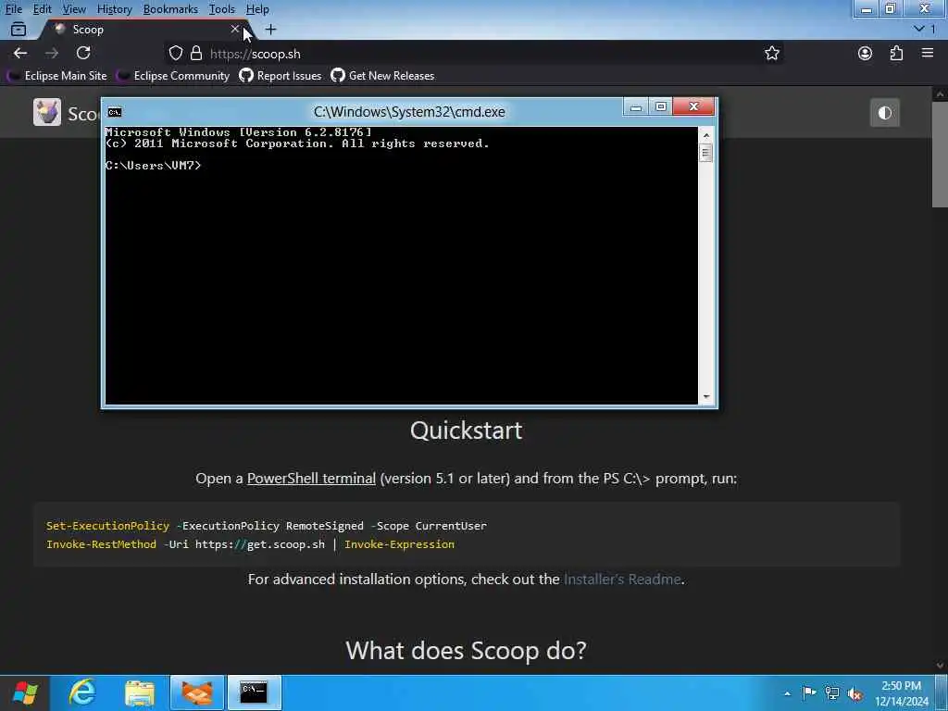This screenshot has width=948, height=711.
Task: Click the C:\Users\VM7> prompt line
Action: click(153, 165)
